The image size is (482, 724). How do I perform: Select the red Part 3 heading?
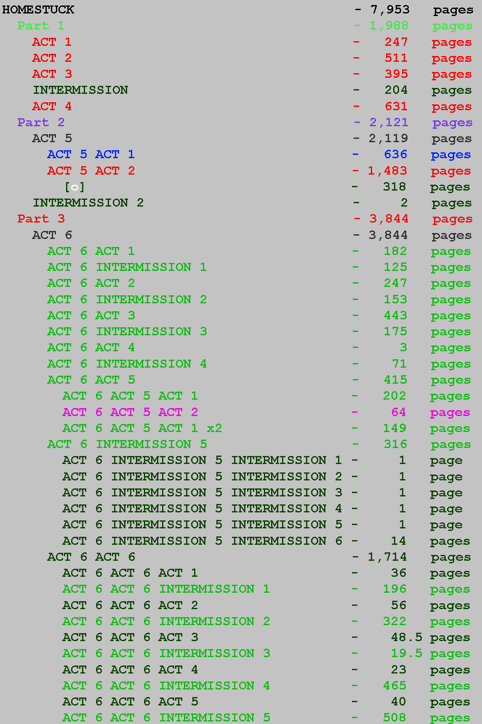[x=41, y=219]
